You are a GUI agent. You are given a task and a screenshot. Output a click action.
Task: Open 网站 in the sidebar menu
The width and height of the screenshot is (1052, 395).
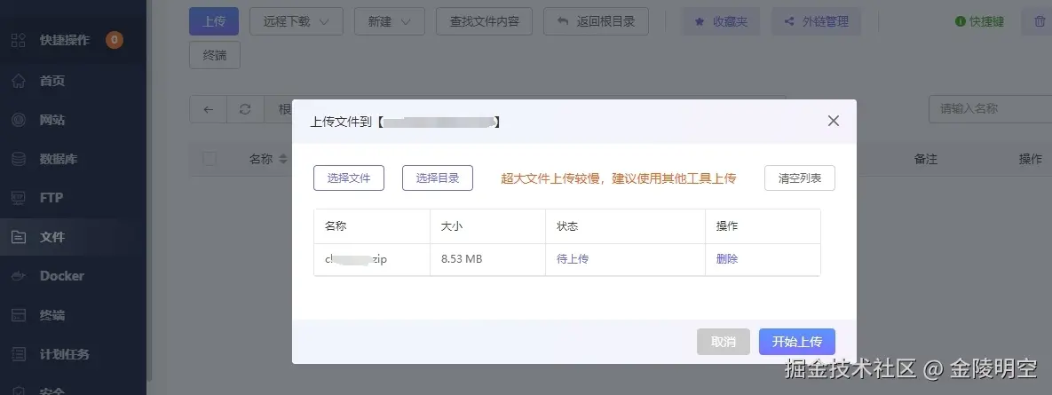tap(52, 120)
